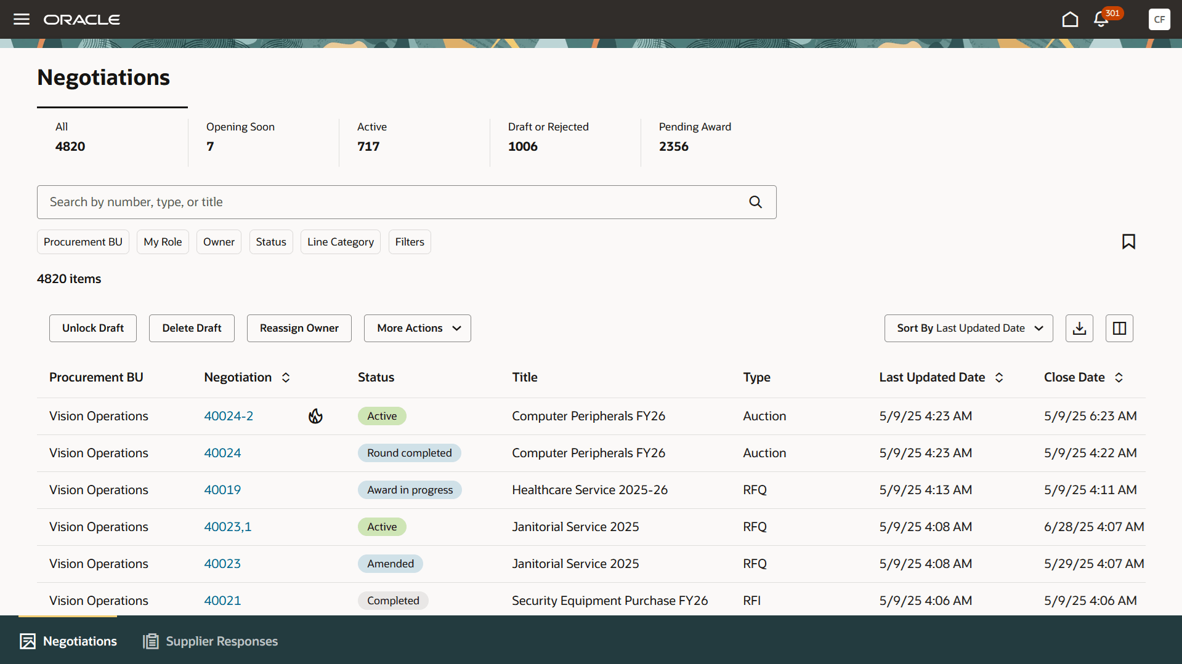
Task: Open the hamburger navigation menu
Action: [x=21, y=19]
